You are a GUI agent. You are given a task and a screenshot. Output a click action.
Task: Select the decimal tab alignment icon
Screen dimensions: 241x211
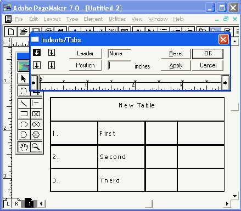52,65
